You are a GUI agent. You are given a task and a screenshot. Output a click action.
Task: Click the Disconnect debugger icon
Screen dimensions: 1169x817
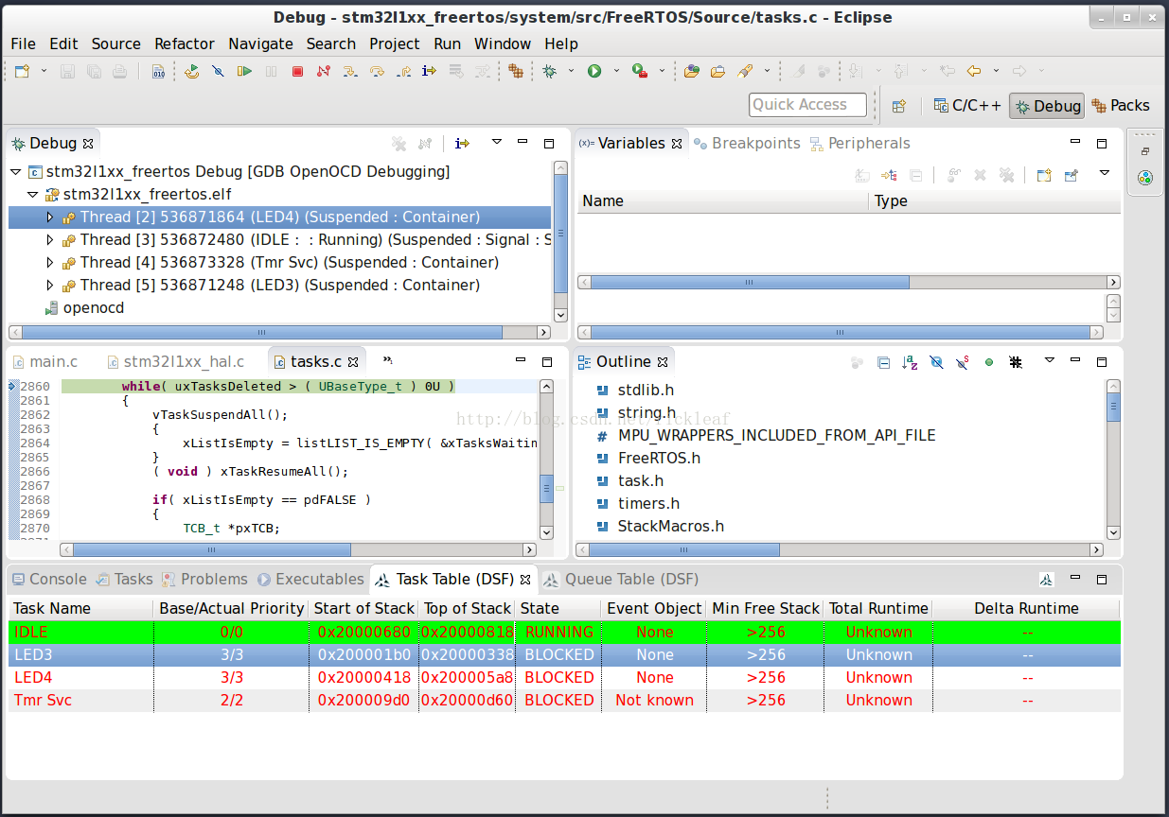pyautogui.click(x=324, y=71)
